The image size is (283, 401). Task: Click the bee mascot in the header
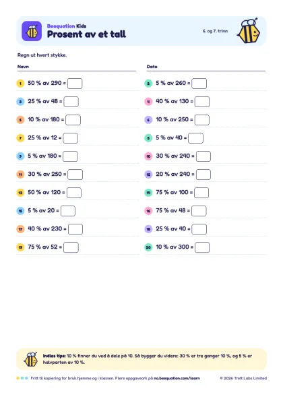[249, 31]
